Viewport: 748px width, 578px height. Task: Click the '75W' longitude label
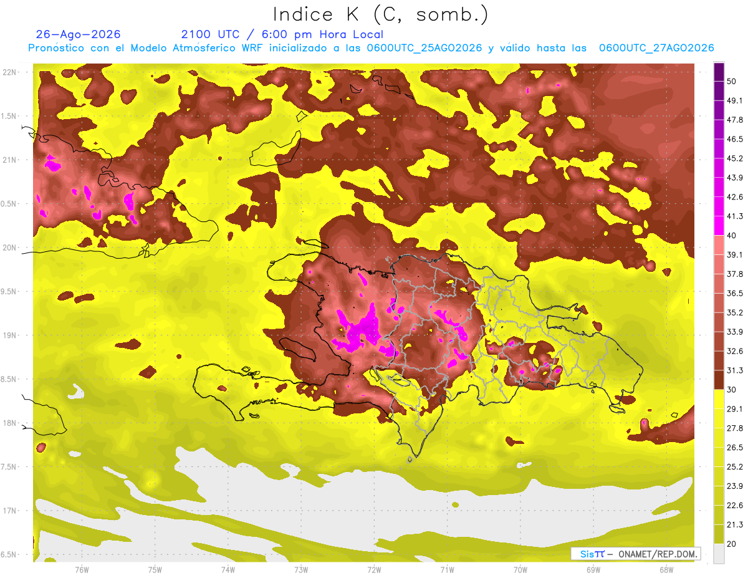[155, 570]
